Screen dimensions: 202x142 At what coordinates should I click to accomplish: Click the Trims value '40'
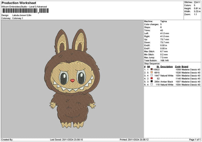pos(162,30)
